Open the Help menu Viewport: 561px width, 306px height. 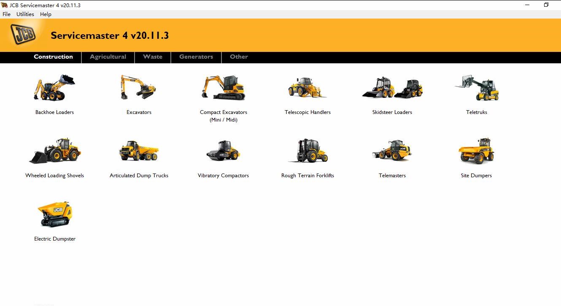click(x=46, y=14)
